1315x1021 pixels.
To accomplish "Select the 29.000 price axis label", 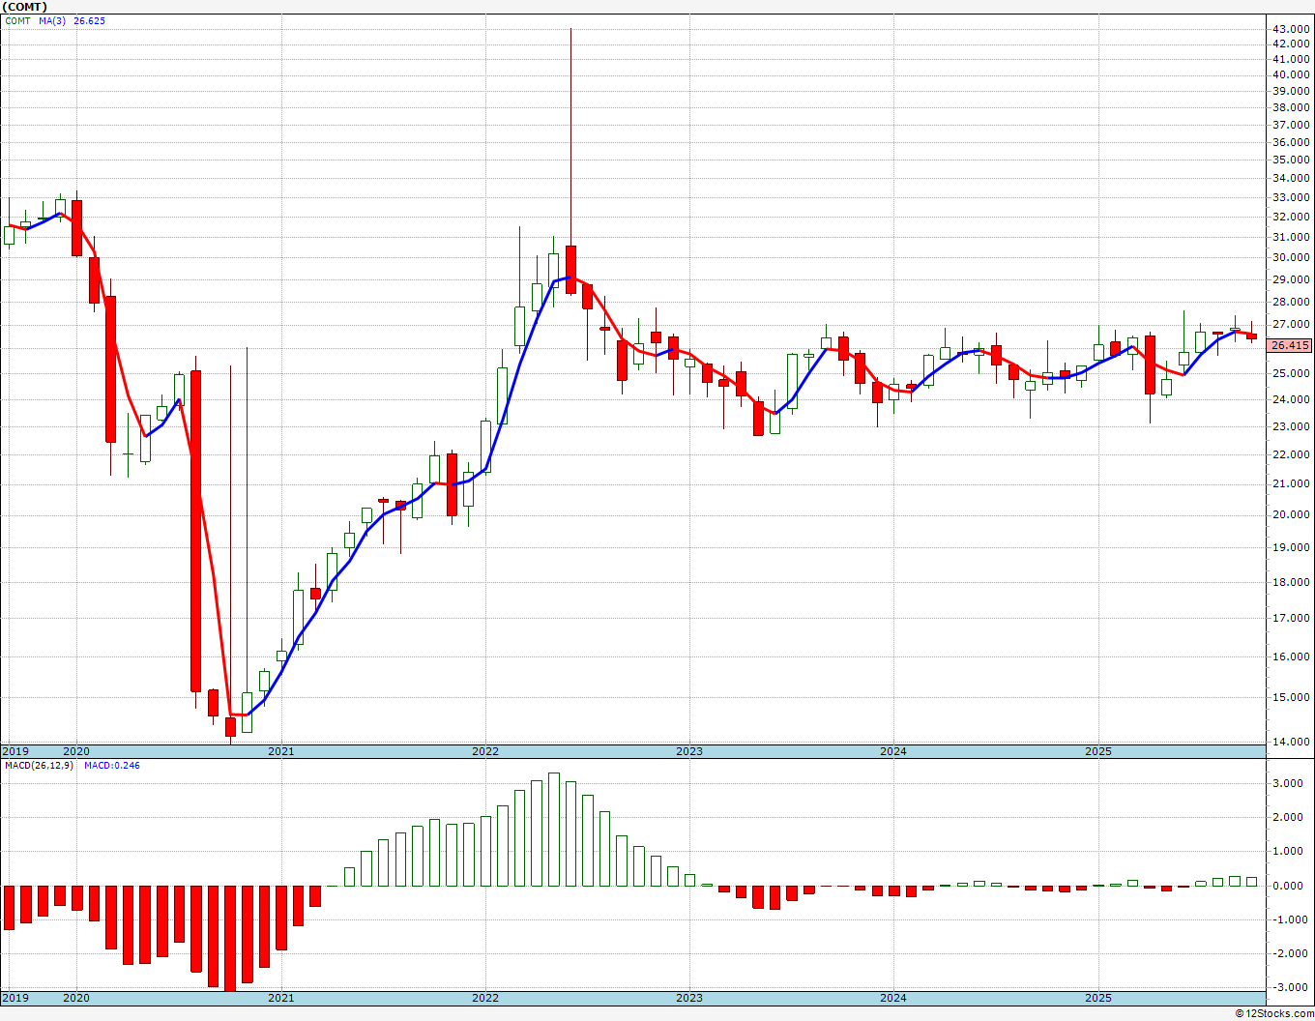I will coord(1292,280).
